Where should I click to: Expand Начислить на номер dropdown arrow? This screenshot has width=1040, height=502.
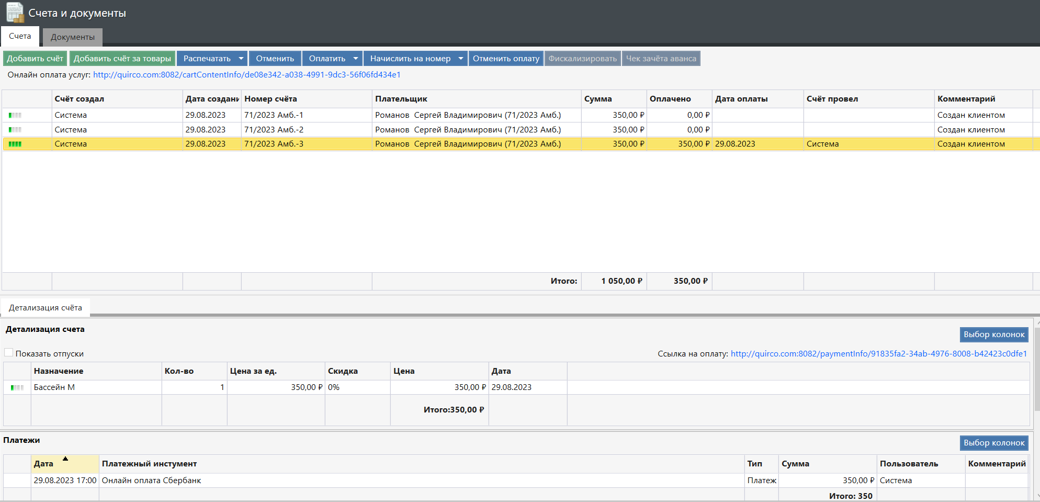461,59
